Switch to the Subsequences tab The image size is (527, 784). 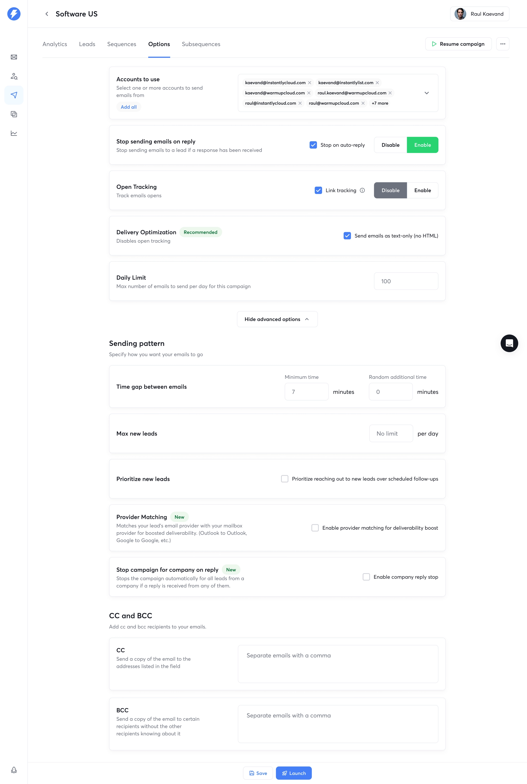click(x=201, y=44)
